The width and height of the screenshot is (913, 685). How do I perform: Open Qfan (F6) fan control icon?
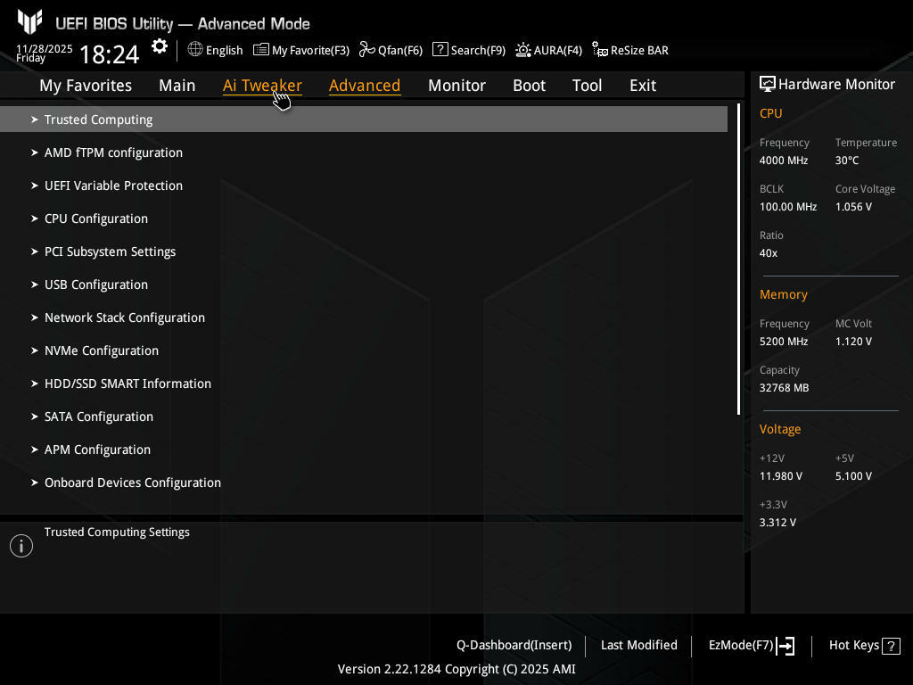[x=366, y=50]
